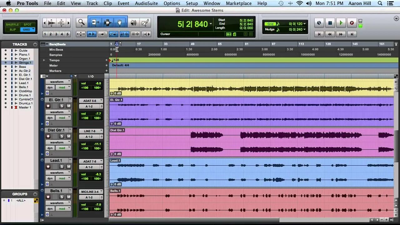Viewport: 400px width, 225px height.
Task: Select the Scrubber speaker tool
Action: tap(133, 23)
